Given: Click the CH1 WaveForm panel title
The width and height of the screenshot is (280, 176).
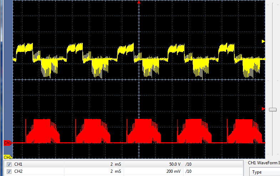Looking at the screenshot, I should 264,163.
